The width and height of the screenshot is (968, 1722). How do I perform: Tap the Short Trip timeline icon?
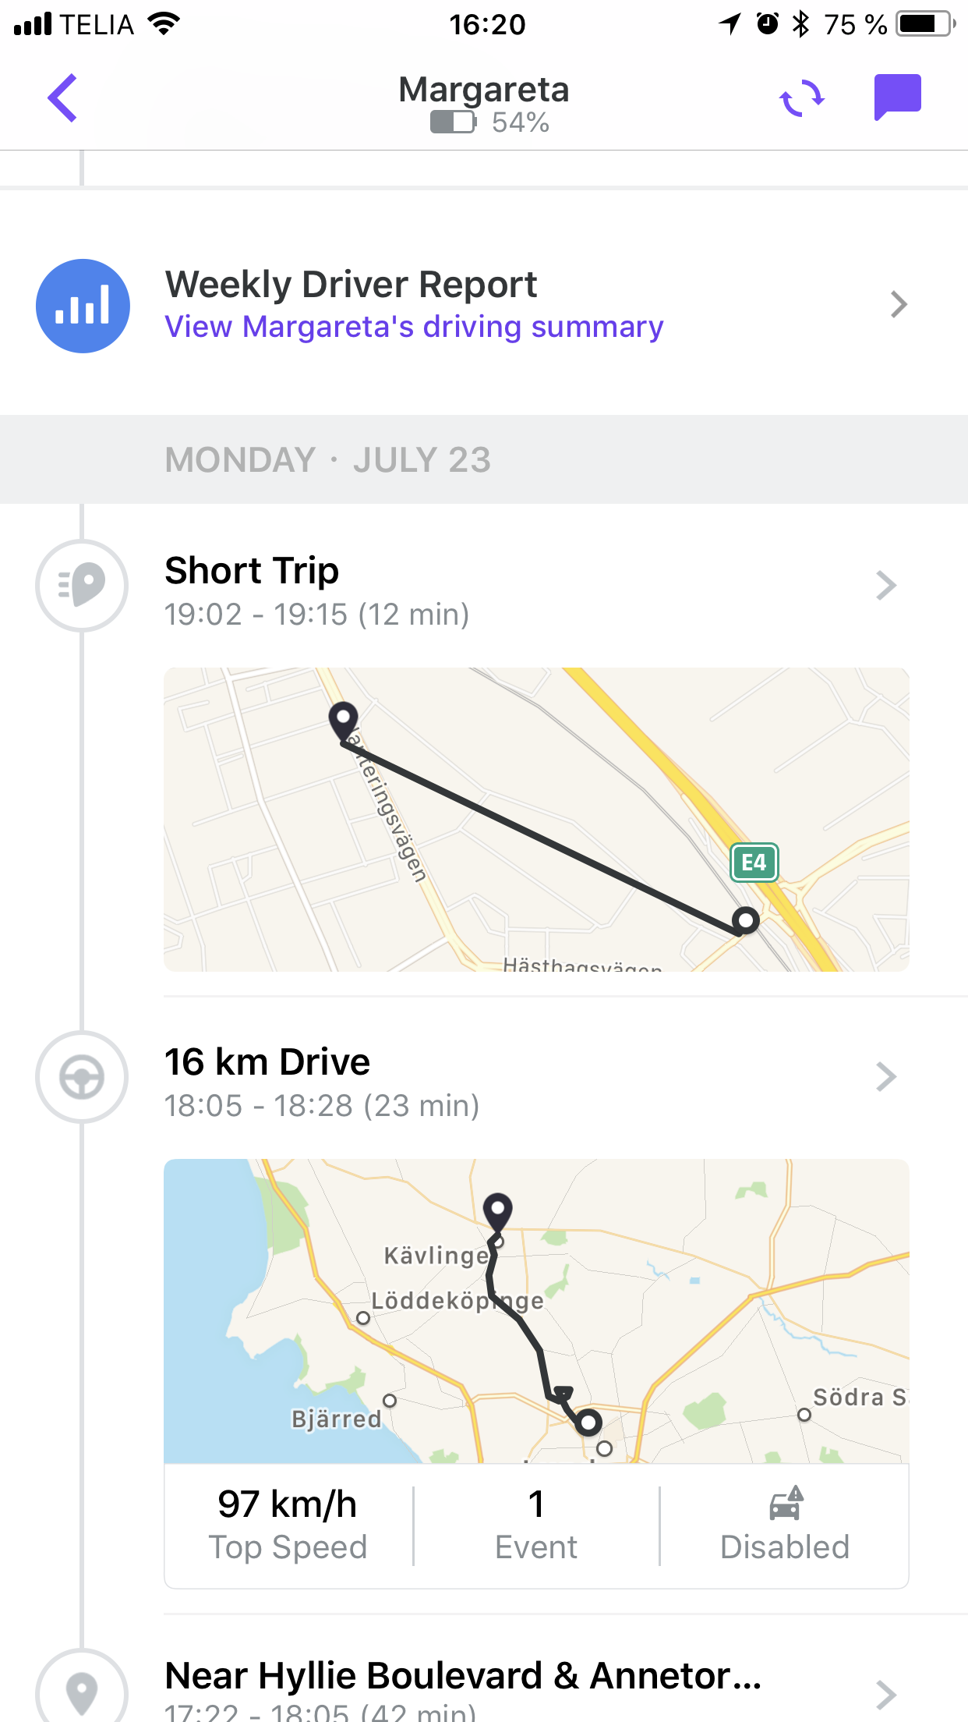click(x=82, y=585)
